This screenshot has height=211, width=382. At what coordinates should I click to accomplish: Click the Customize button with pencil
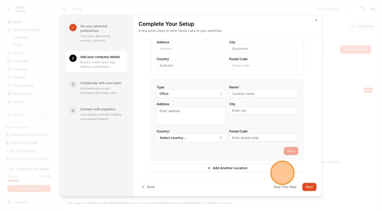[362, 26]
